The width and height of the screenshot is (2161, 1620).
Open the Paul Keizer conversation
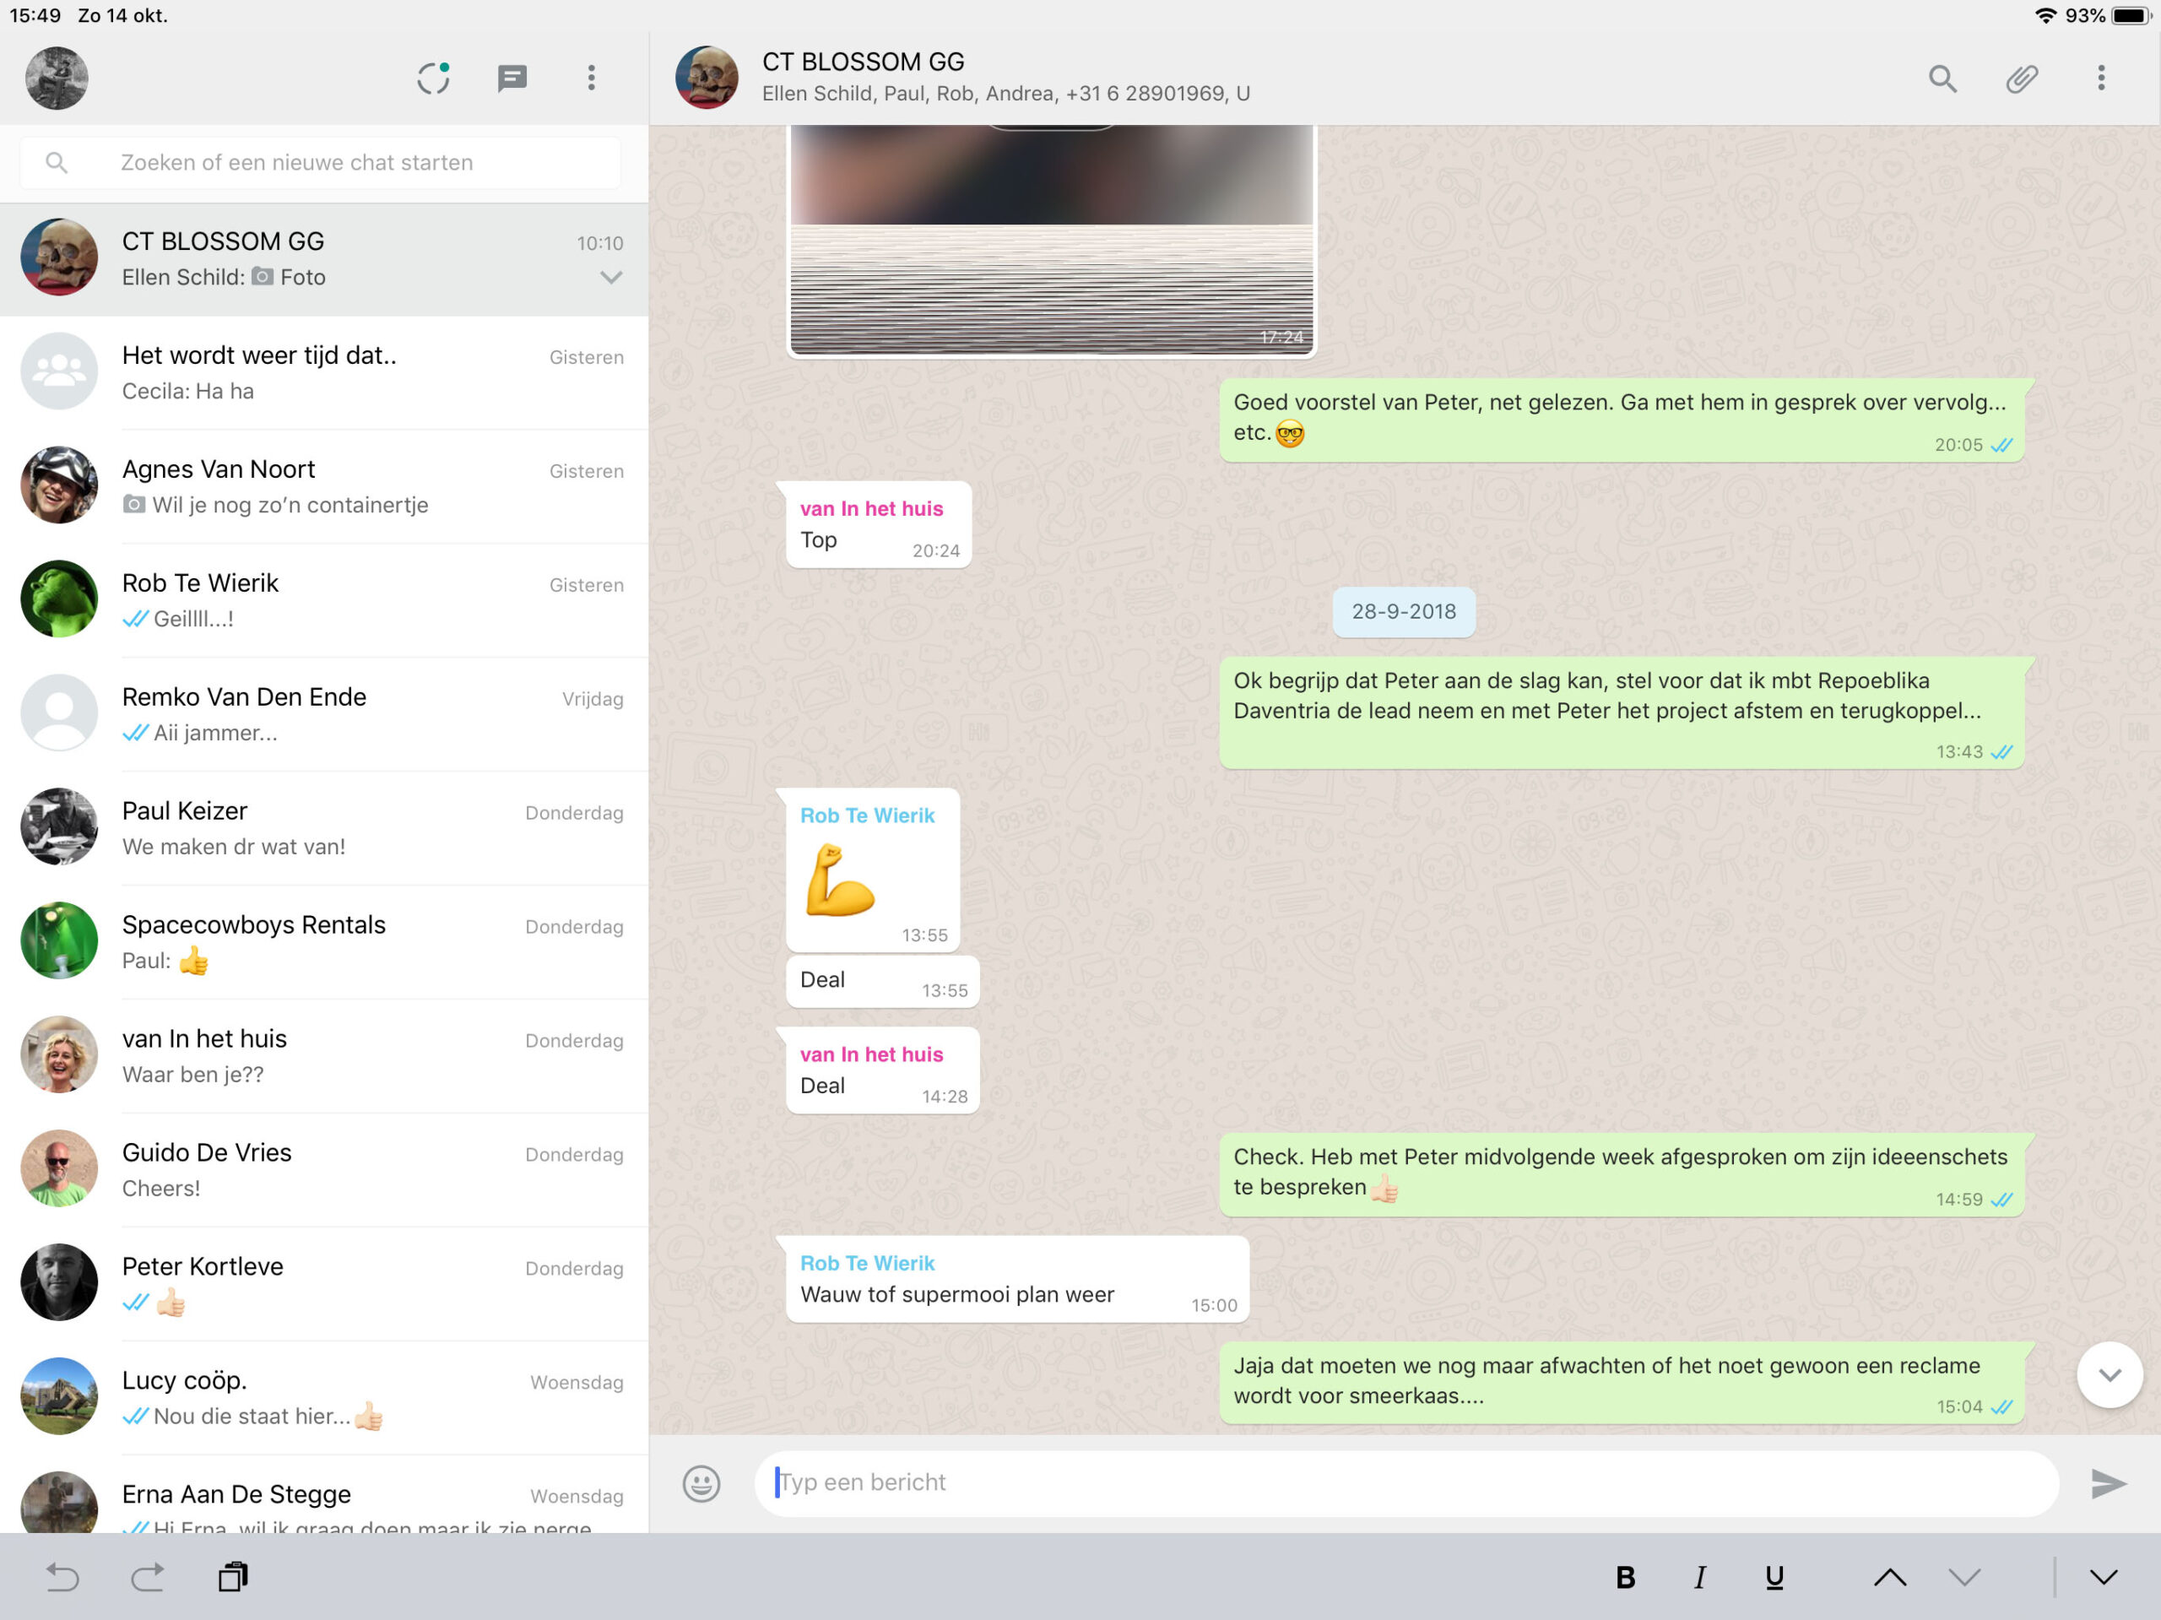coord(322,827)
